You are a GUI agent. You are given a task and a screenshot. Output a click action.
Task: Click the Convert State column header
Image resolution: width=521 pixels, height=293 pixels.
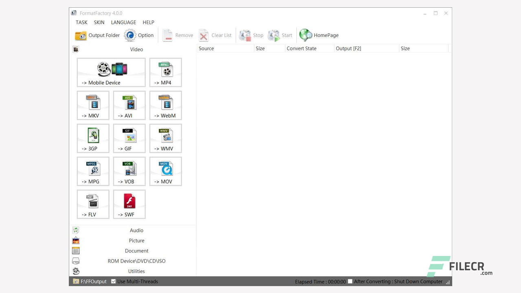[309, 48]
